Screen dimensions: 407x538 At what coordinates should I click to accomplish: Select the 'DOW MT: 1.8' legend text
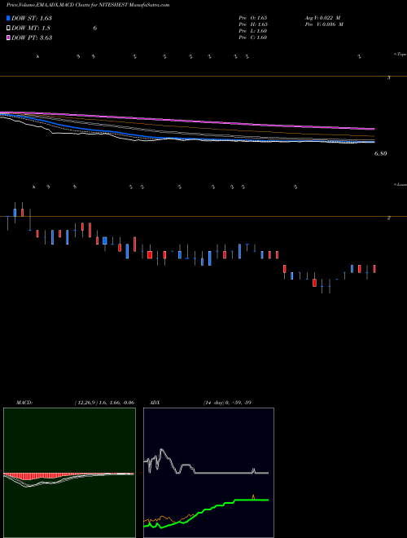click(x=31, y=29)
